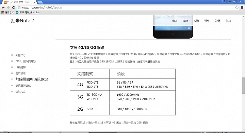
Task: Jump to 相機攝影 section in sidebar
Action: [x=20, y=67]
